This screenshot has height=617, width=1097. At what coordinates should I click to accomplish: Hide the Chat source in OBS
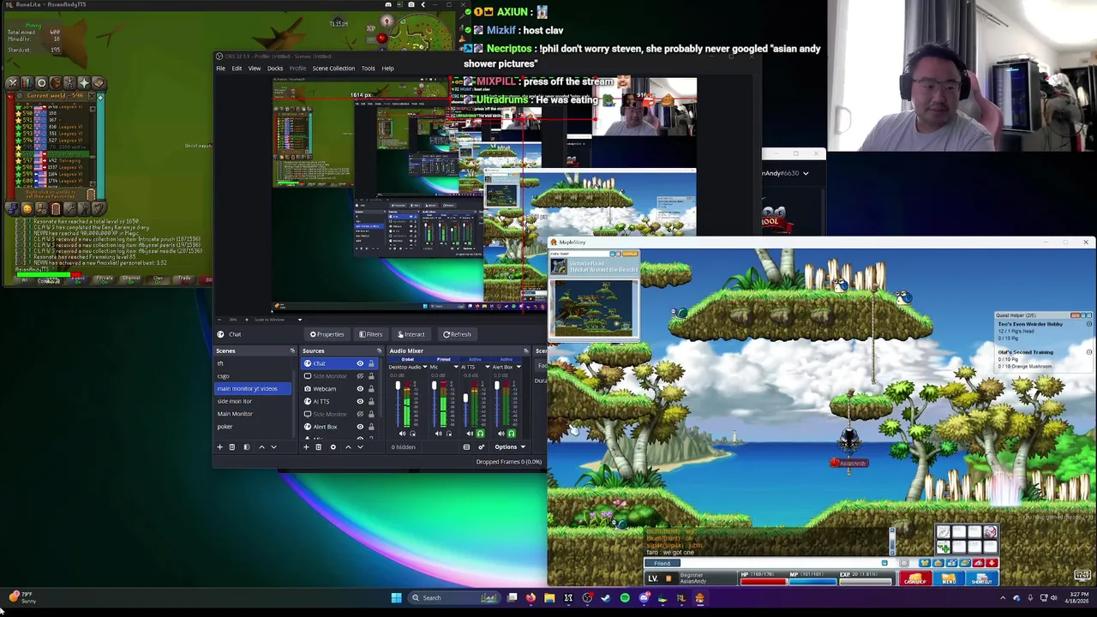360,363
